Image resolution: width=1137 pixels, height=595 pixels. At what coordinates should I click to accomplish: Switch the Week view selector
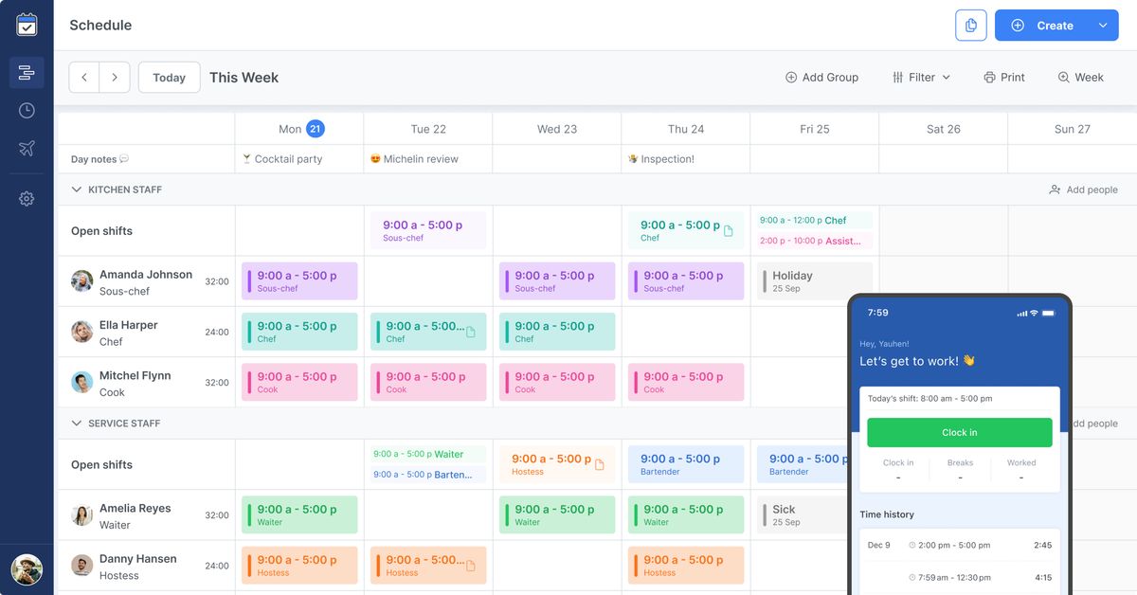coord(1080,78)
